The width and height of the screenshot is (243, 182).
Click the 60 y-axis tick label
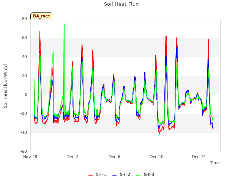[x=24, y=38]
